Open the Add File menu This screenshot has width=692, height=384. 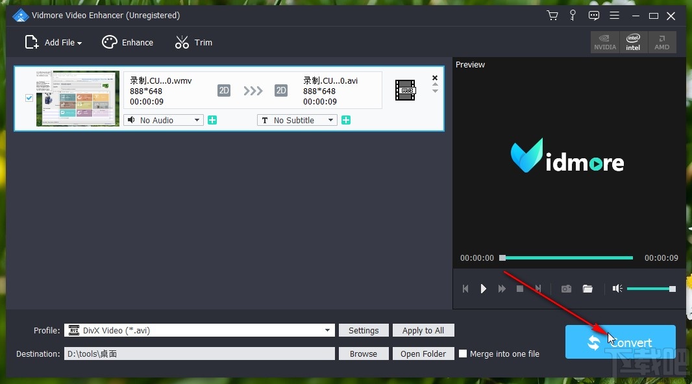(x=53, y=42)
